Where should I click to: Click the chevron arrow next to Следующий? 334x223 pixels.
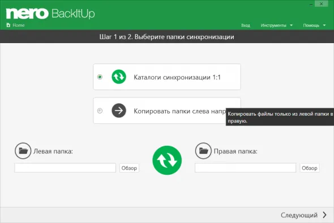point(324,214)
